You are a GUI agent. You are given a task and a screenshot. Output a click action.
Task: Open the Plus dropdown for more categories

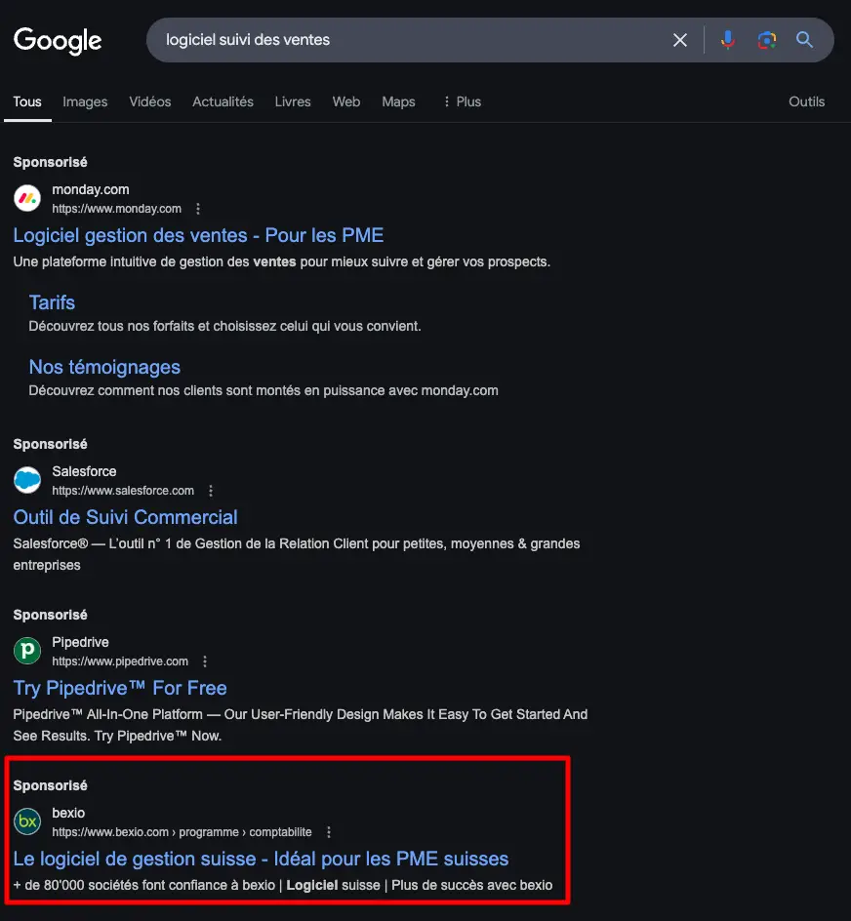[461, 101]
